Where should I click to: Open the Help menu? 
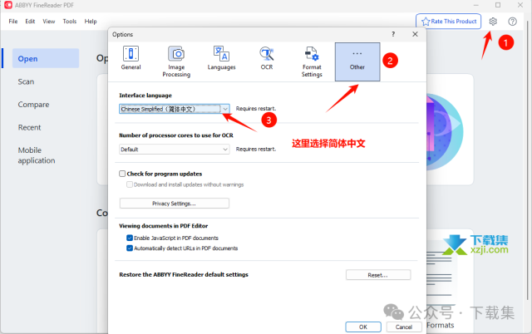click(91, 21)
